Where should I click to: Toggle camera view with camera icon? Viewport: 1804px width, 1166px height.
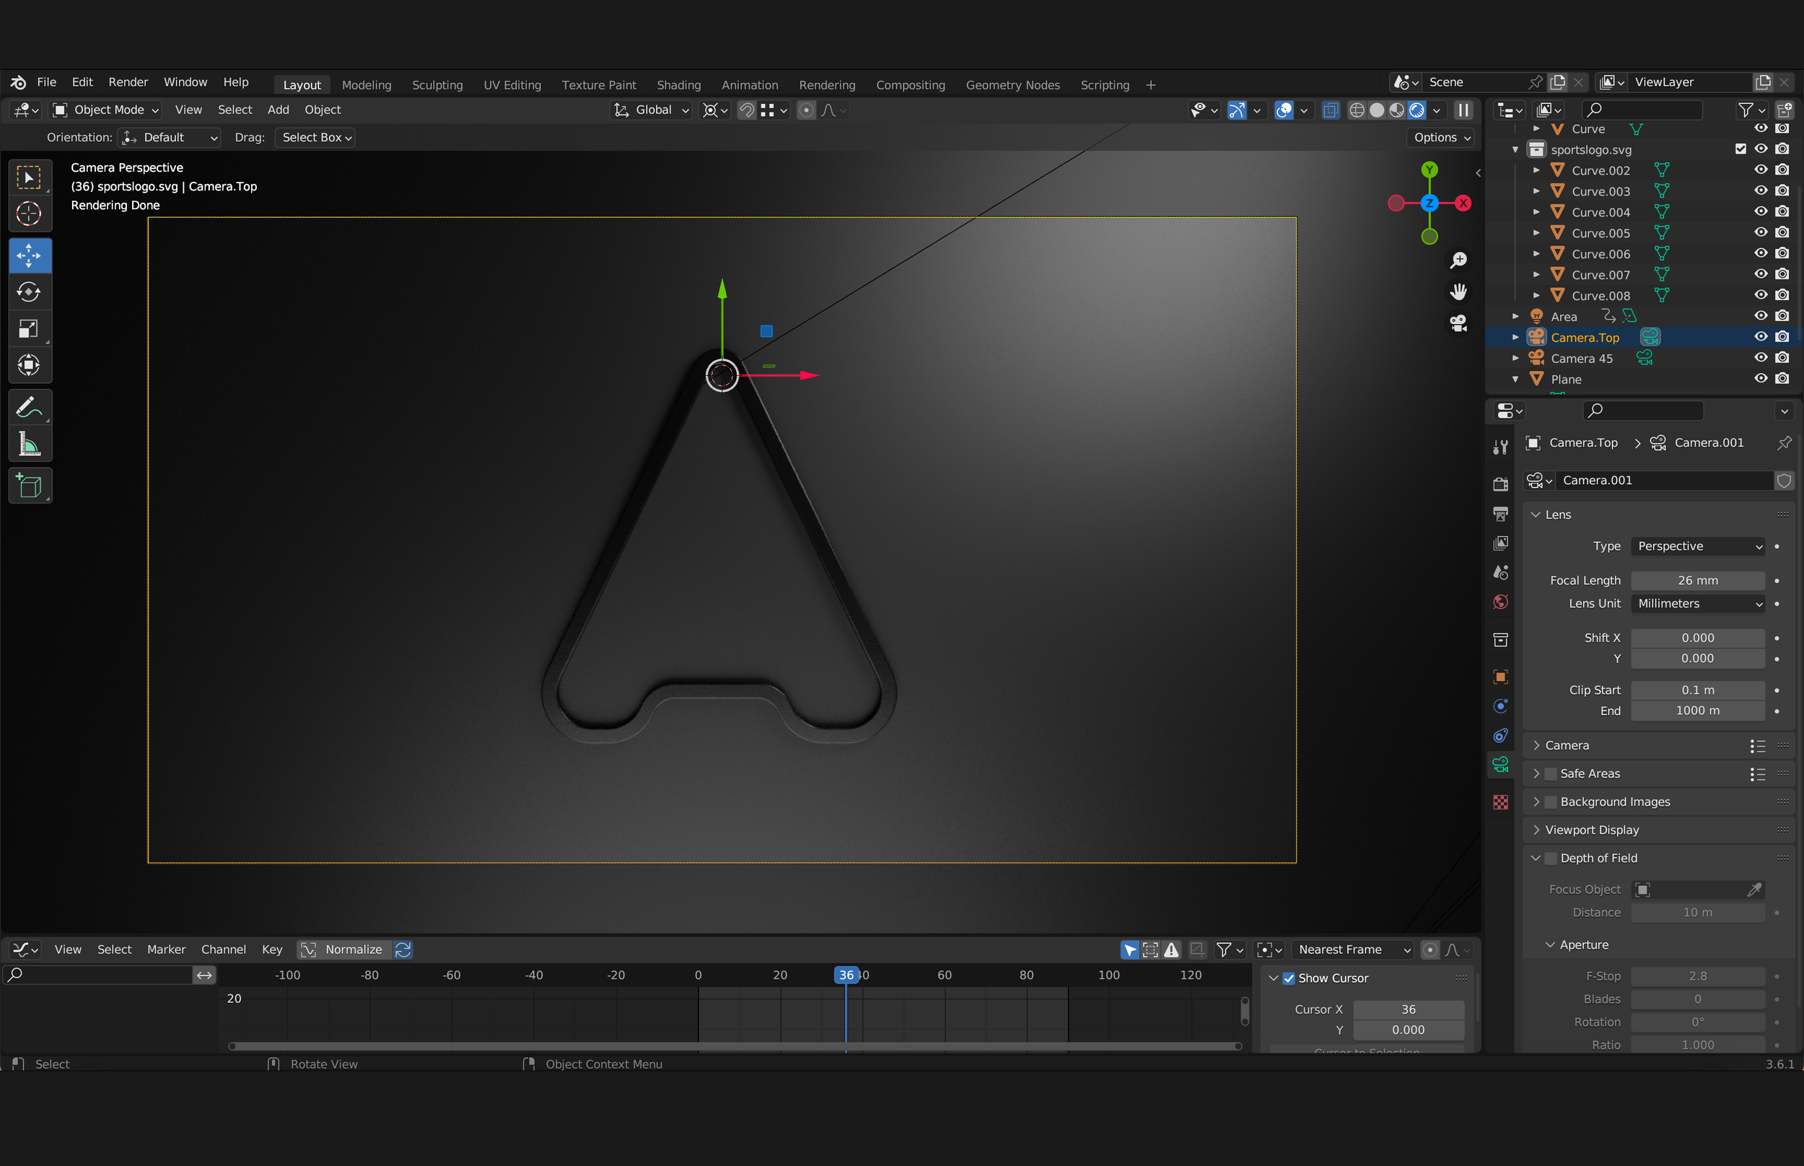[1458, 324]
